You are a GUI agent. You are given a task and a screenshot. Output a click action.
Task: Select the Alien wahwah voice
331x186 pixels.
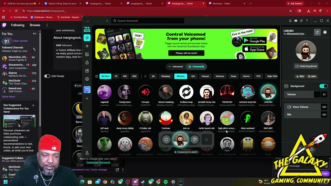247,118
